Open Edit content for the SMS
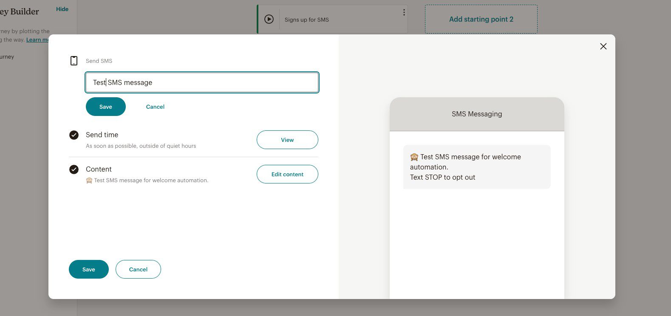Viewport: 671px width, 316px height. click(x=287, y=174)
